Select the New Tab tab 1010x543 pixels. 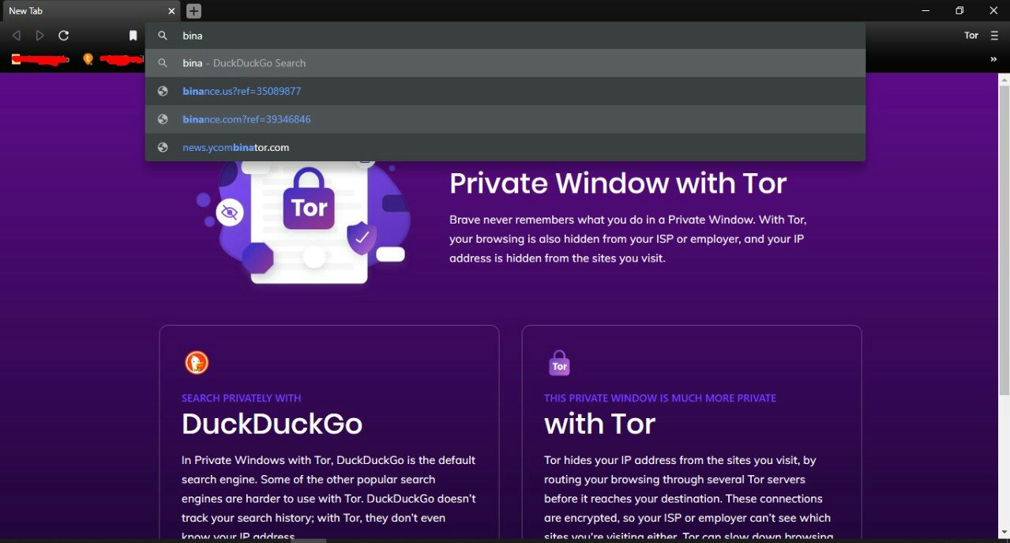coord(90,11)
